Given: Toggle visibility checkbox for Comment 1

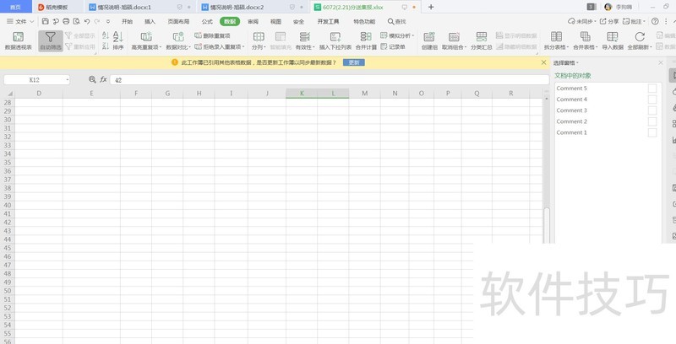Looking at the screenshot, I should [x=652, y=132].
